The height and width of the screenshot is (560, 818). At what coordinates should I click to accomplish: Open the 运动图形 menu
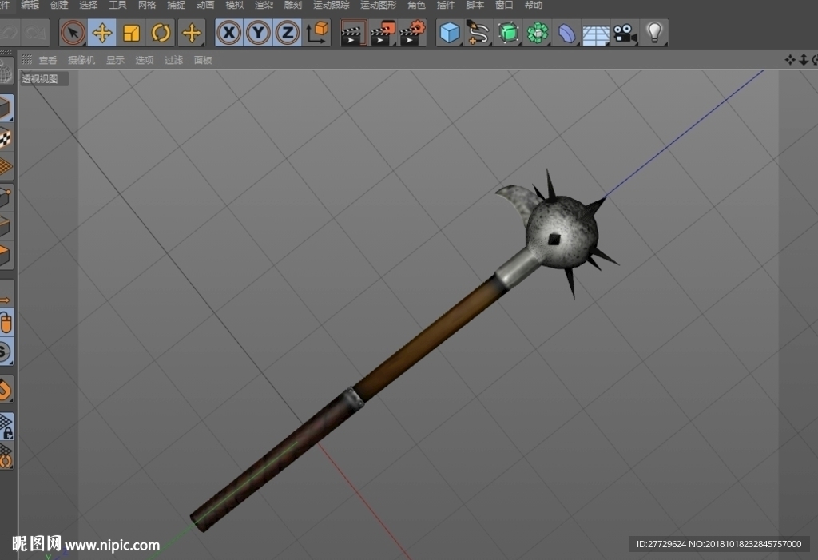pos(378,6)
